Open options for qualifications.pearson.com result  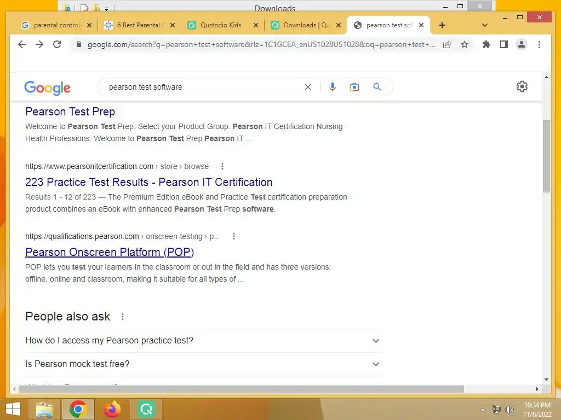click(x=233, y=236)
